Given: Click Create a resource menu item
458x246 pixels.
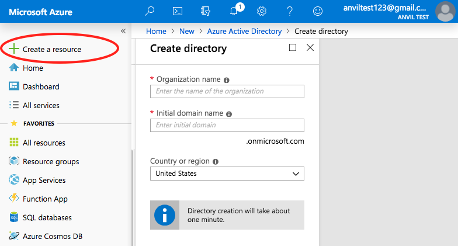Looking at the screenshot, I should click(x=52, y=49).
